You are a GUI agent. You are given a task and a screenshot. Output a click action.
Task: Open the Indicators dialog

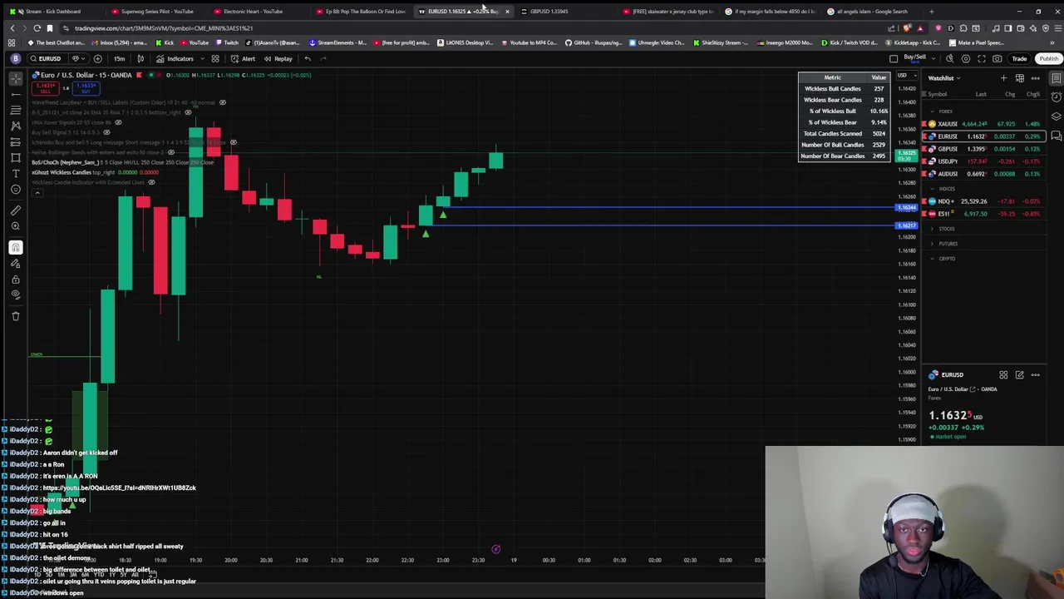[x=175, y=58]
